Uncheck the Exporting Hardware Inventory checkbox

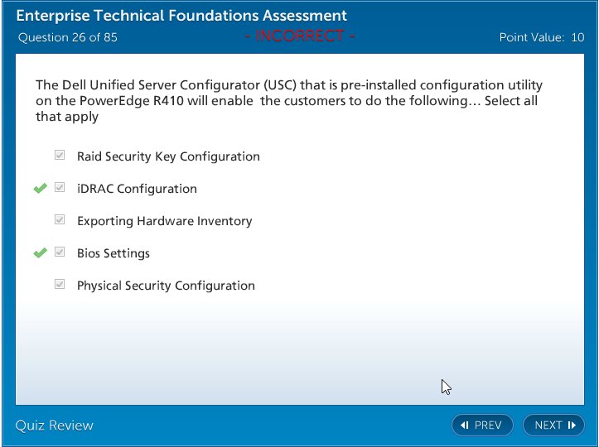point(60,220)
